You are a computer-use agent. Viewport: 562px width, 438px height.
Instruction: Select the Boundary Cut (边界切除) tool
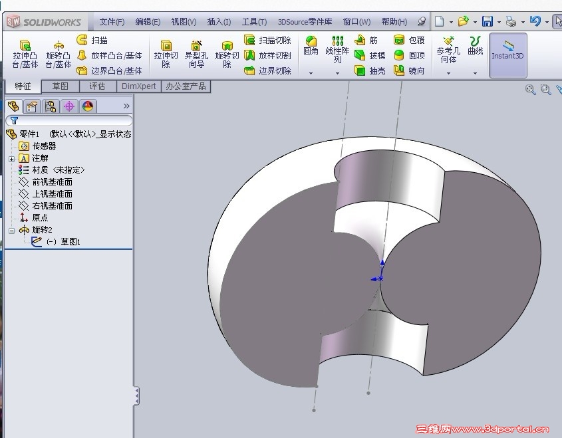tap(267, 70)
